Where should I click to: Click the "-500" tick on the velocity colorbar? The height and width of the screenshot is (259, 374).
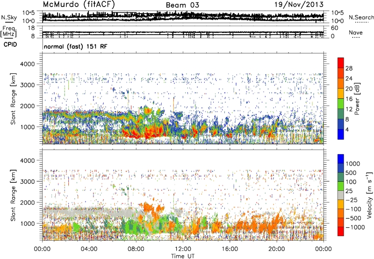pos(353,218)
